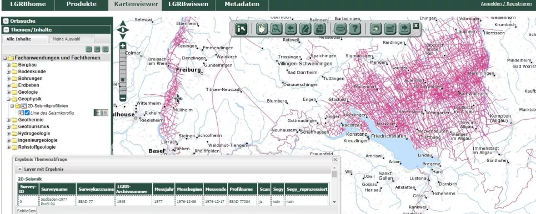Click the Schließen button
Image resolution: width=536 pixels, height=214 pixels.
pyautogui.click(x=26, y=211)
